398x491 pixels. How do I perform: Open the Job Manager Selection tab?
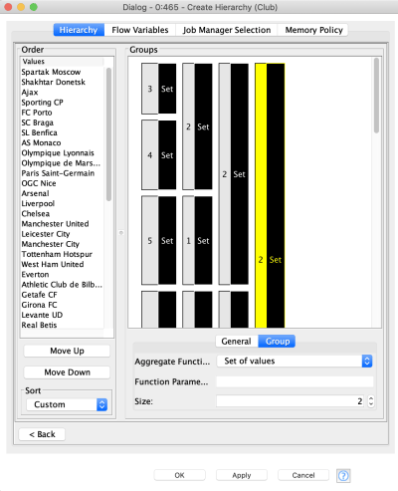[x=227, y=30]
